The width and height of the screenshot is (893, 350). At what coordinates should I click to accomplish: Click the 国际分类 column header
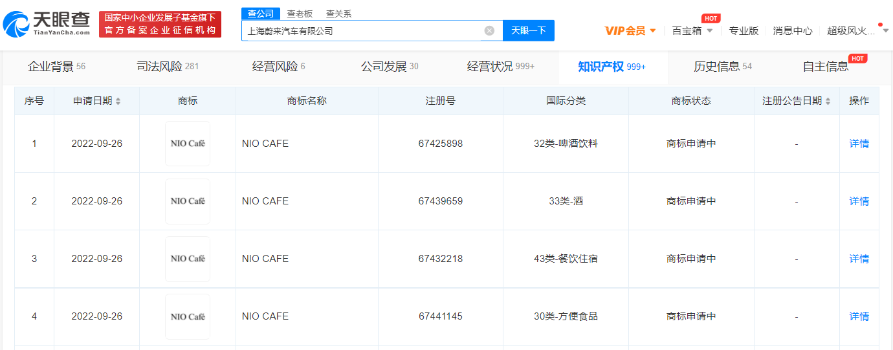[x=566, y=101]
